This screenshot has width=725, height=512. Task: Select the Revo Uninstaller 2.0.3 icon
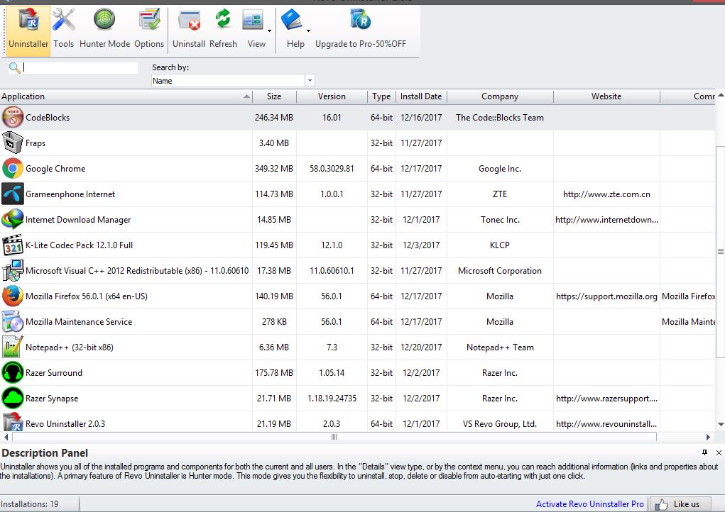click(x=13, y=423)
